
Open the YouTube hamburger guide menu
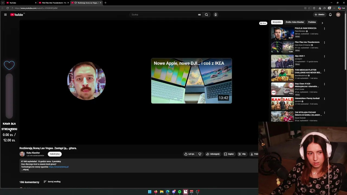pos(5,15)
